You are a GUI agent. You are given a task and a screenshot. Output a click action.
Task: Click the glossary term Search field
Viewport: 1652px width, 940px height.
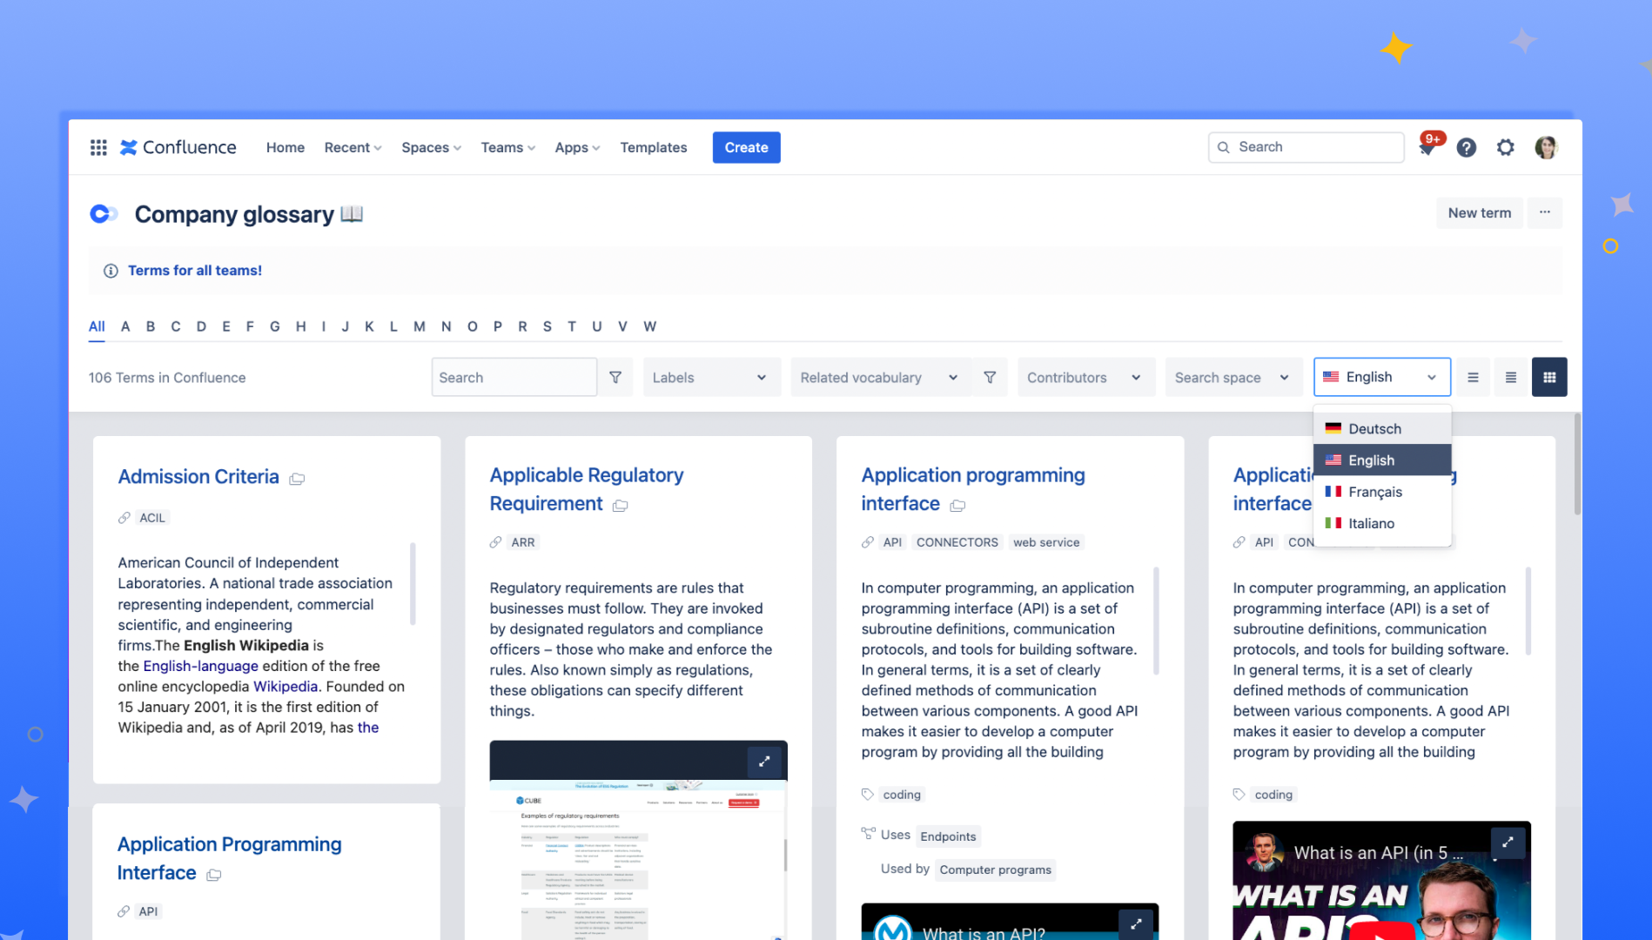click(x=514, y=377)
